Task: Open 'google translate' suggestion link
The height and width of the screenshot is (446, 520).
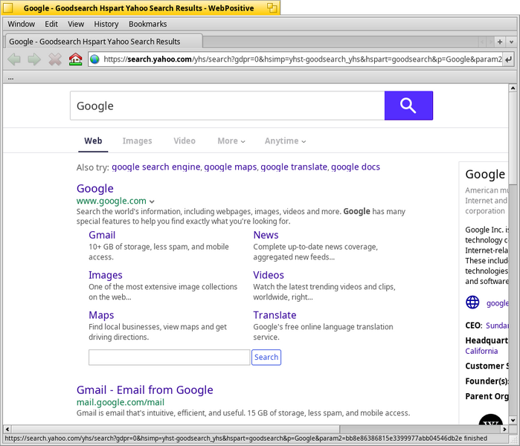Action: (x=294, y=167)
